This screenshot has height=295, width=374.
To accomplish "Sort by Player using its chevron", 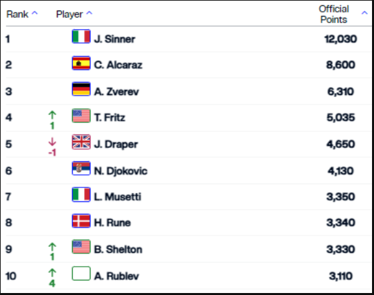I will click(89, 13).
